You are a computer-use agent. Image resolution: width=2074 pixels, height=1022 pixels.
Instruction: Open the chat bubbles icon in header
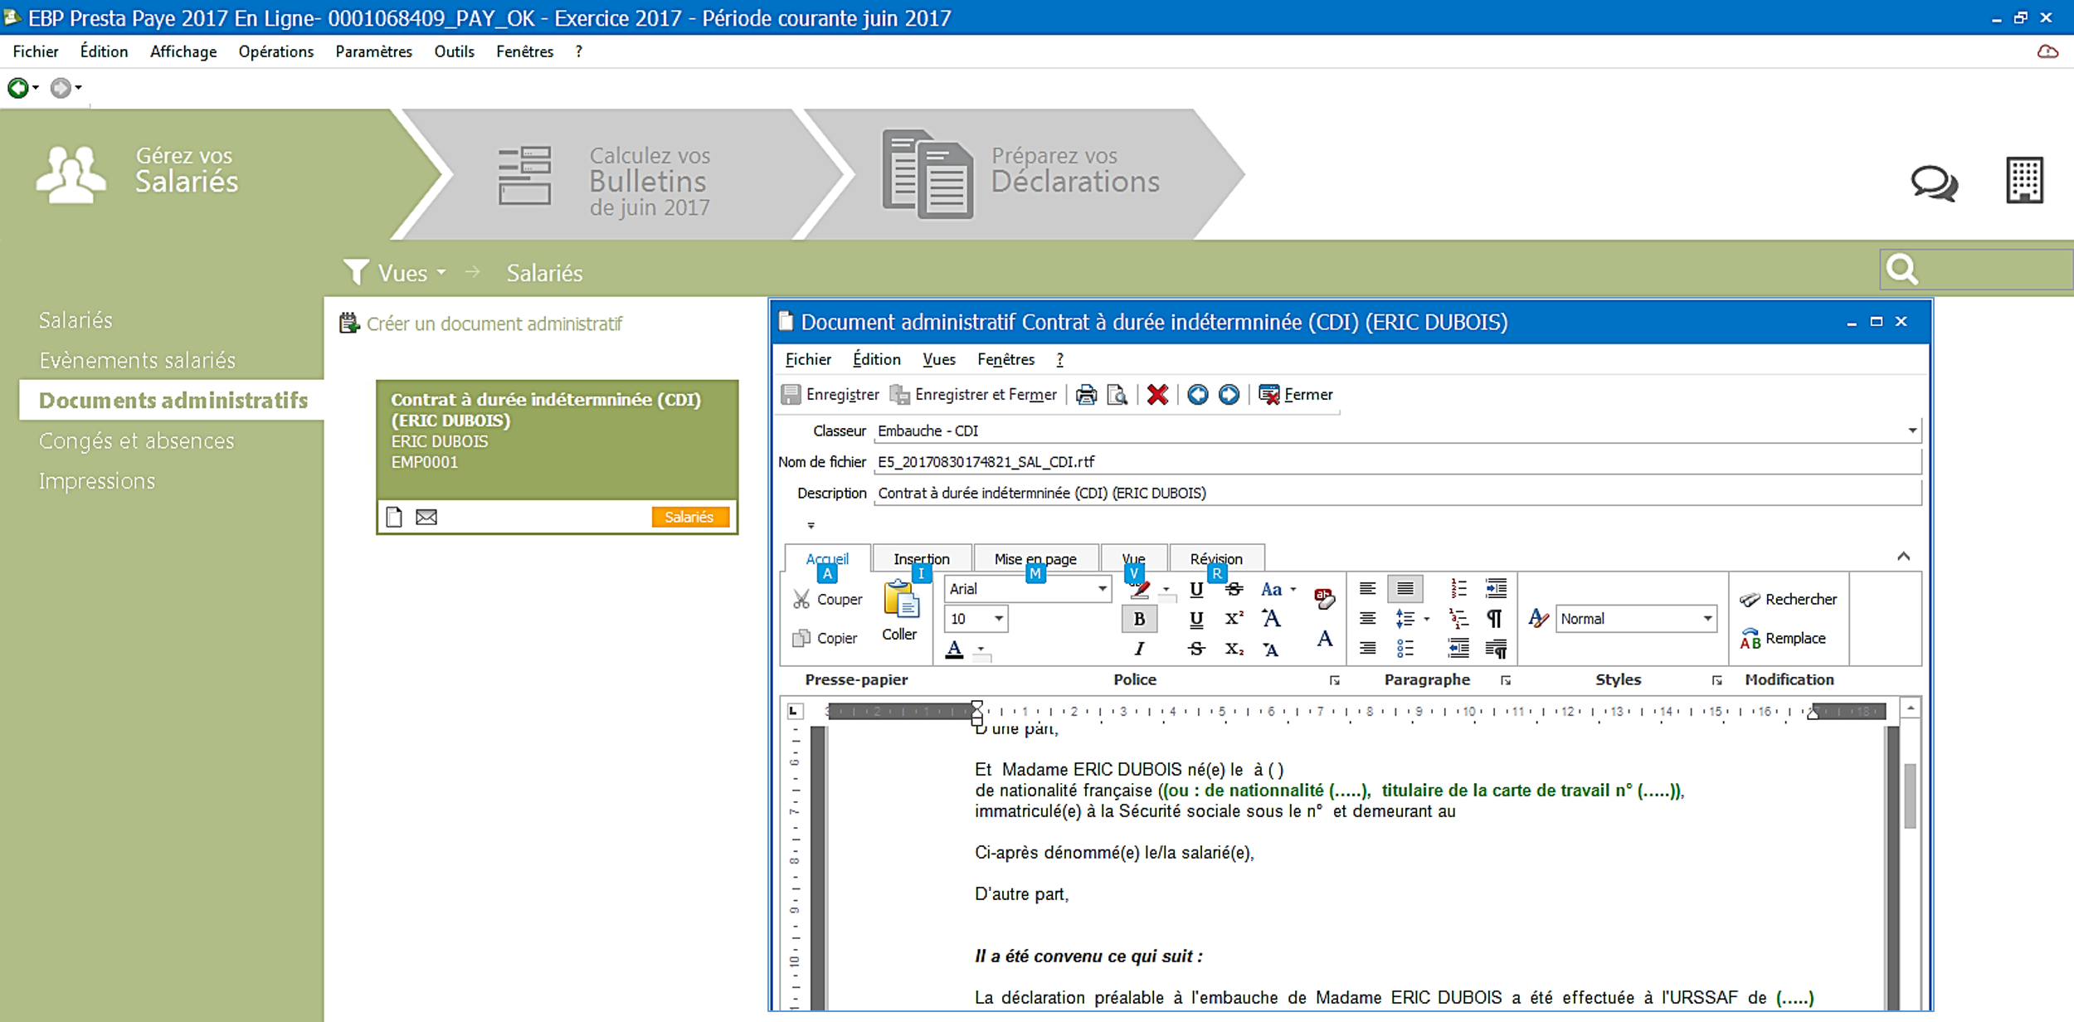1934,182
